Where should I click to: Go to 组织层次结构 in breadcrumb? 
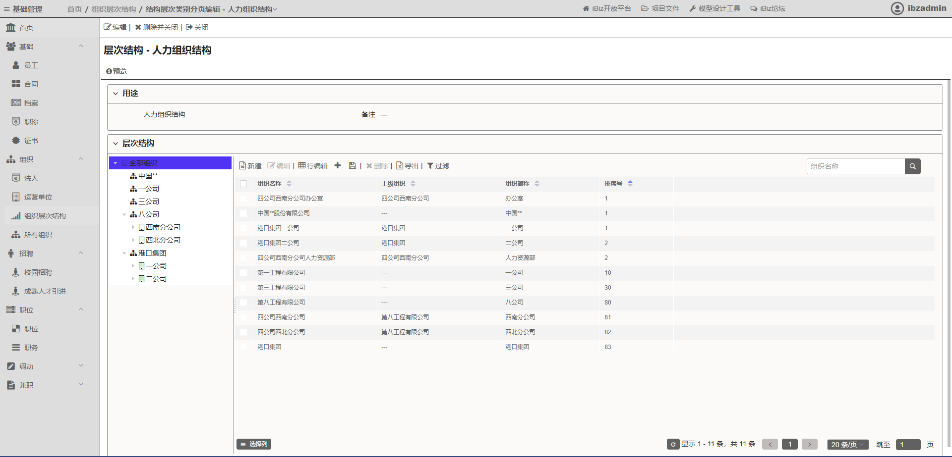coord(114,9)
